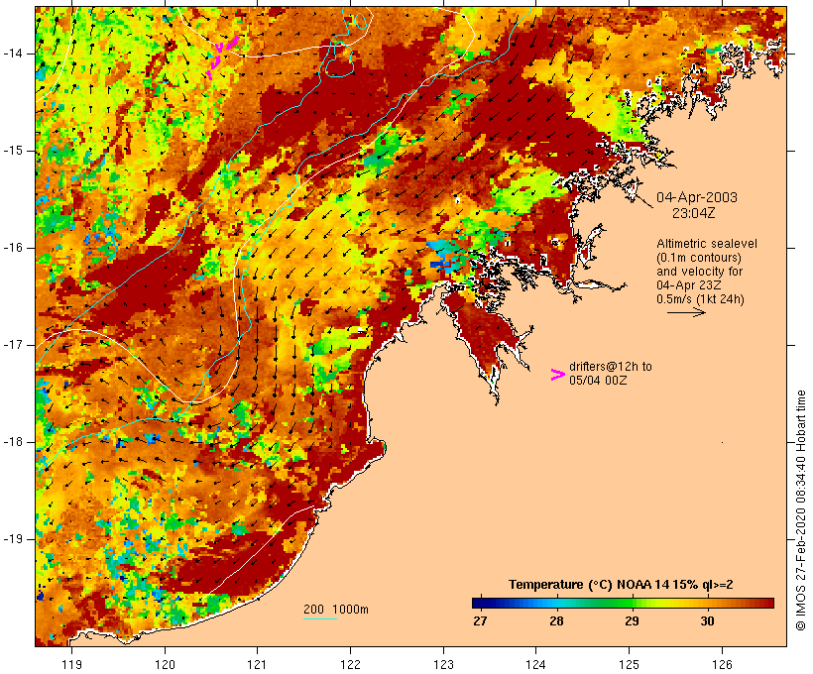Click the latitude axis label -19
The image size is (813, 674).
12,539
